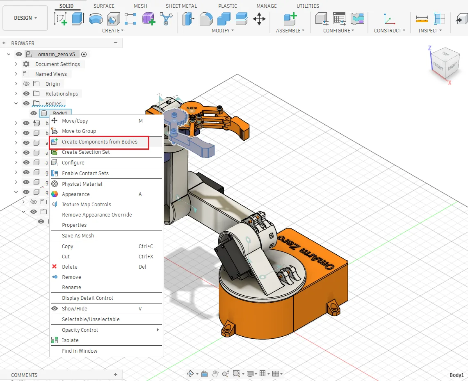The width and height of the screenshot is (468, 381).
Task: Select the Rectangular Pattern tool
Action: coord(130,18)
